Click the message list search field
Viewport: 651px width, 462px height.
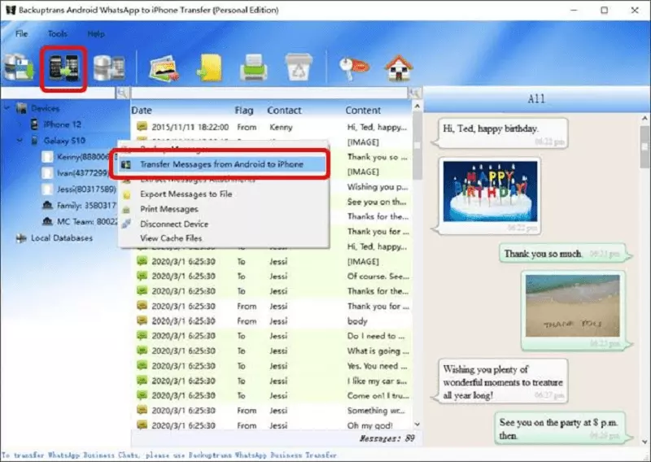pyautogui.click(x=269, y=93)
